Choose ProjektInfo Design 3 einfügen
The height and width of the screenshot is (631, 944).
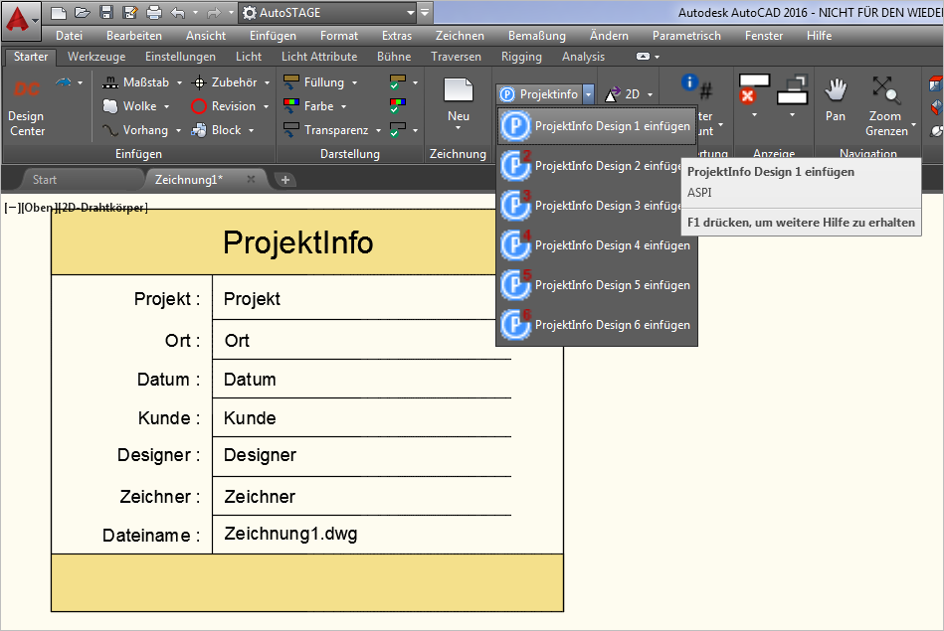coord(596,206)
